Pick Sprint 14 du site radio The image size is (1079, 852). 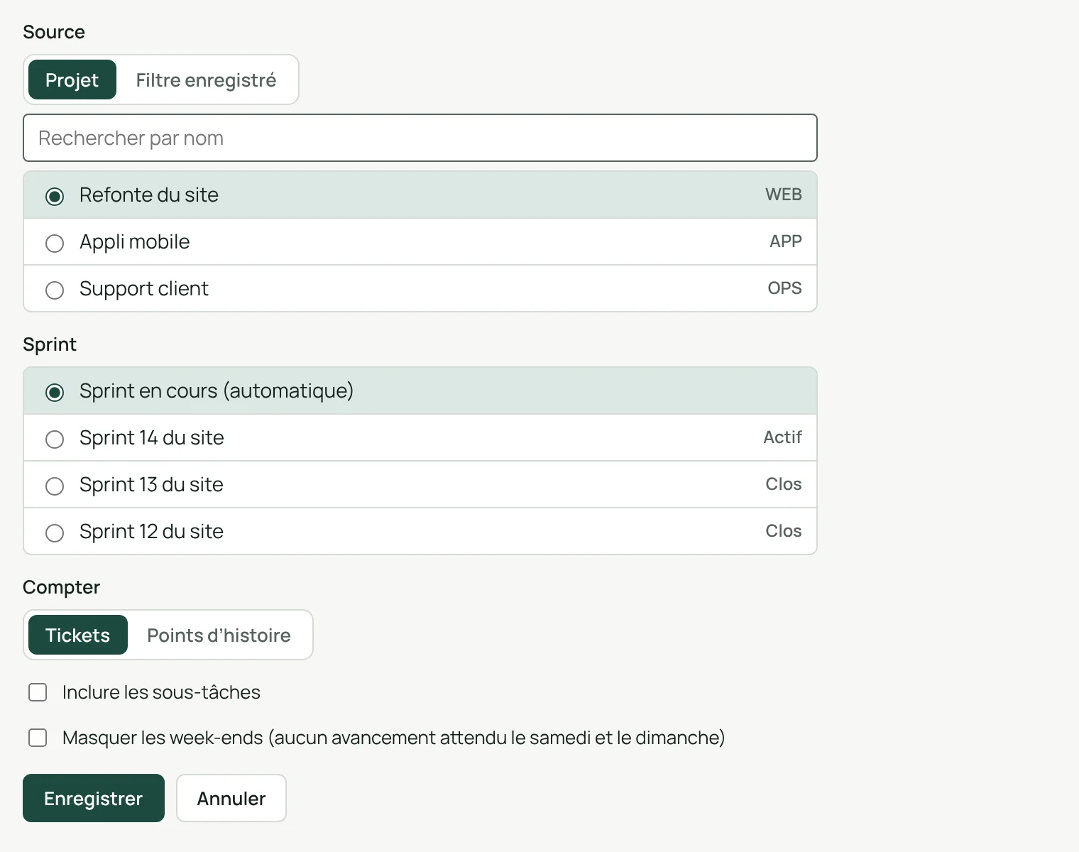coord(55,439)
